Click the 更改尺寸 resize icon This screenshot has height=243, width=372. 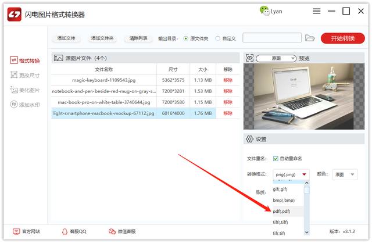pyautogui.click(x=14, y=75)
